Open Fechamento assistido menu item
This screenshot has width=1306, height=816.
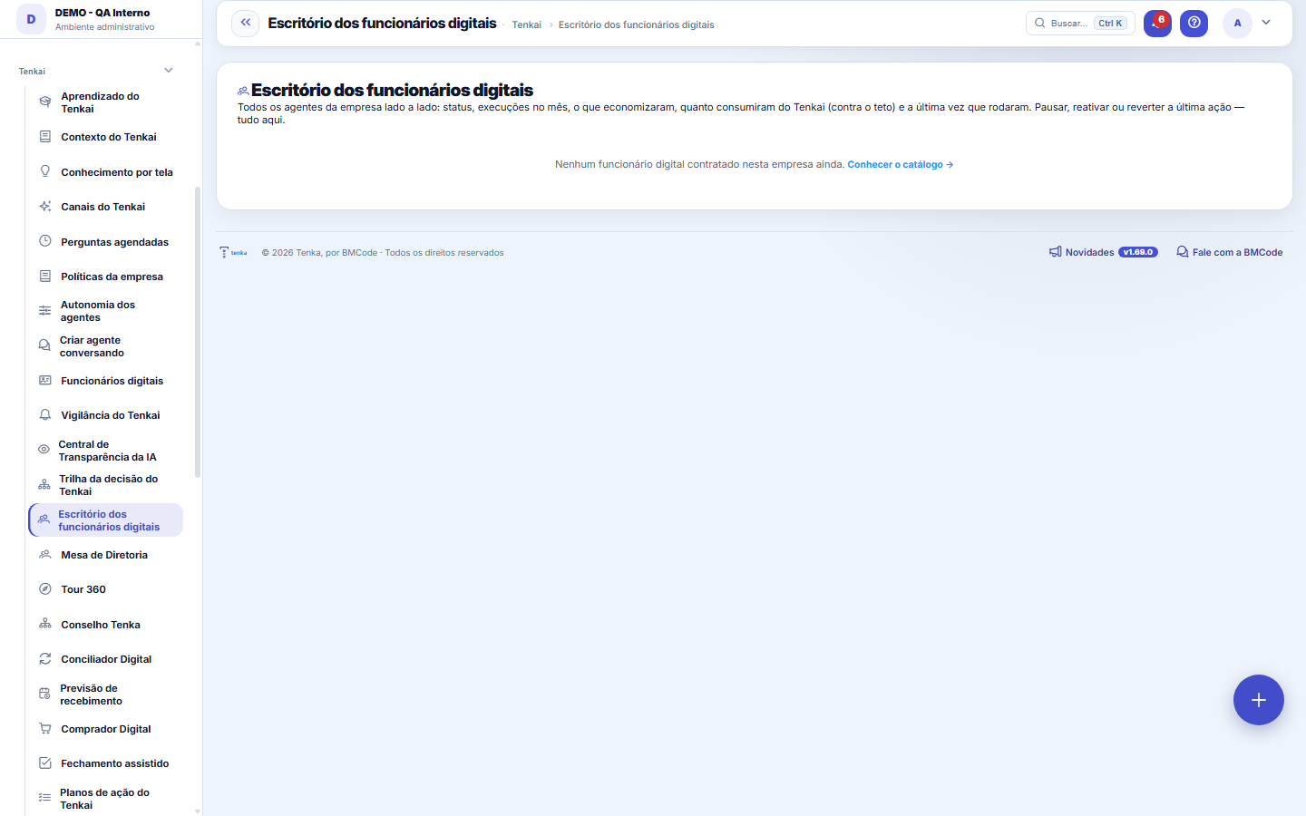coord(105,763)
